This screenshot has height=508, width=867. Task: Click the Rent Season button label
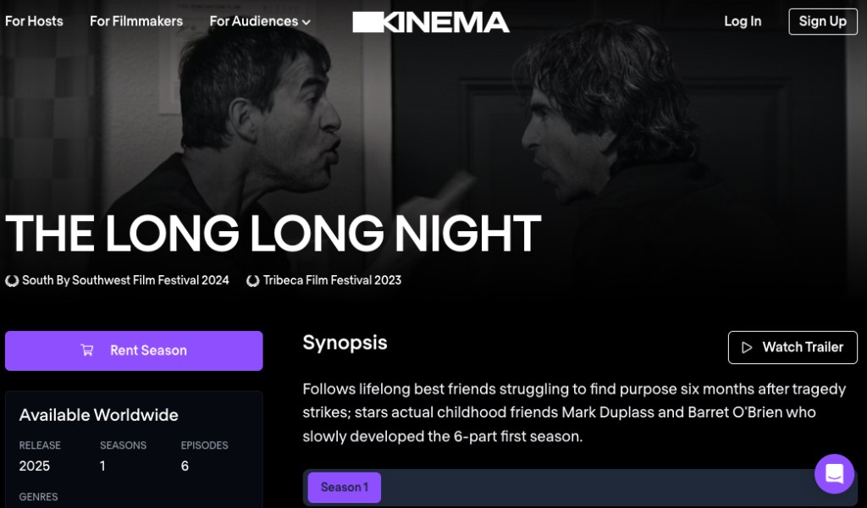pos(148,351)
